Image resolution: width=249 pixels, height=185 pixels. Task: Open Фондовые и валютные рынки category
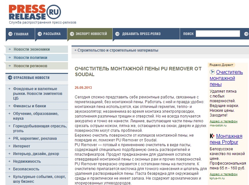tap(38, 93)
